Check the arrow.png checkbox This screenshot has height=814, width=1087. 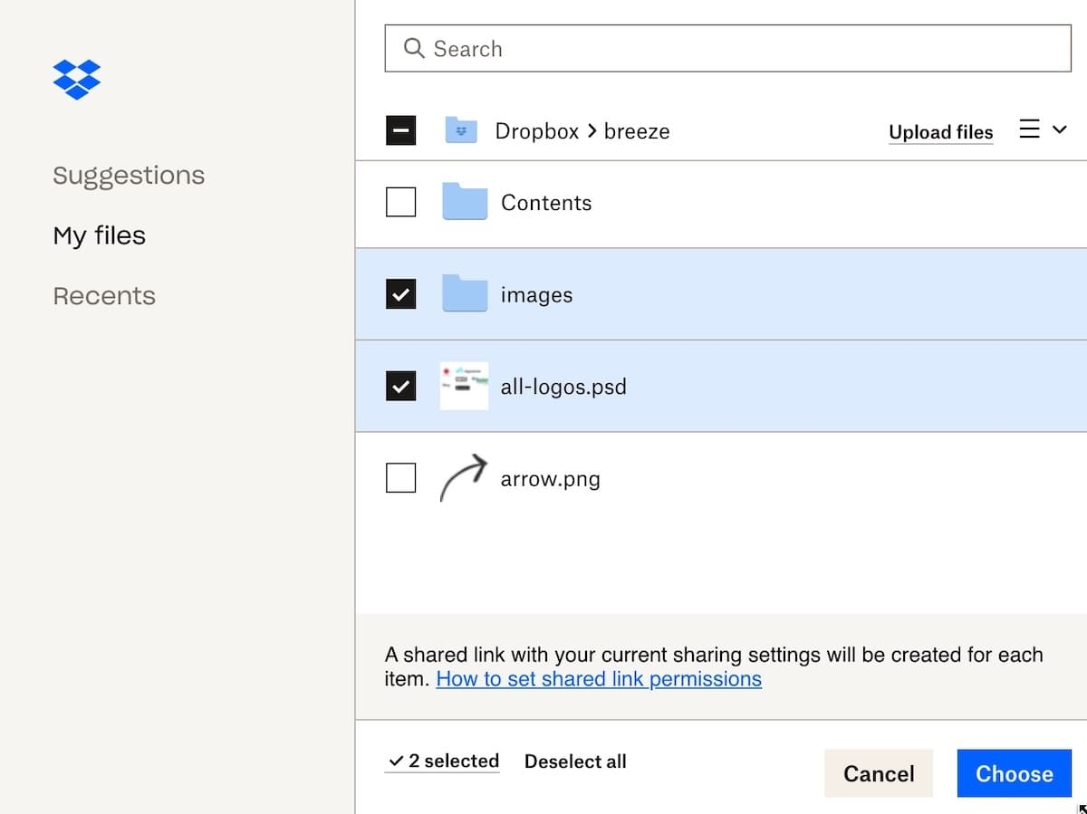[x=400, y=478]
